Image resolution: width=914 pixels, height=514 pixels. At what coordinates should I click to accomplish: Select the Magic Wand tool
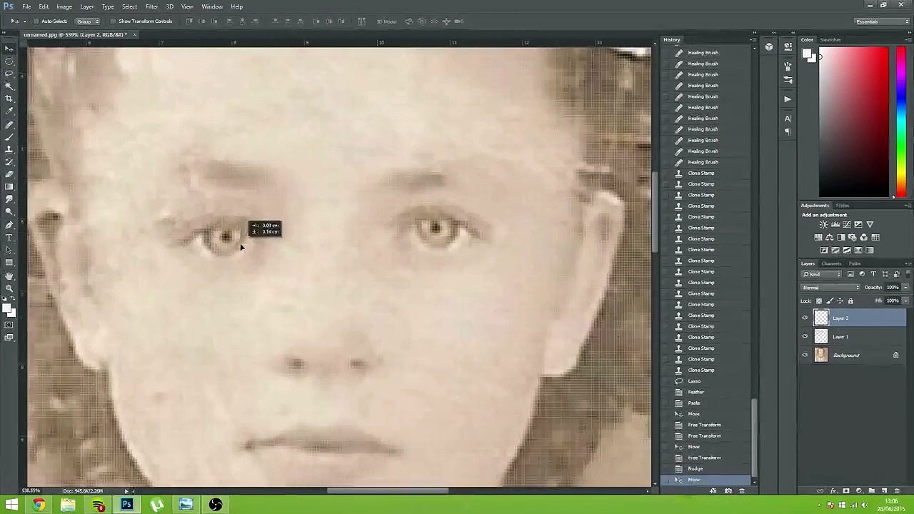coord(9,86)
